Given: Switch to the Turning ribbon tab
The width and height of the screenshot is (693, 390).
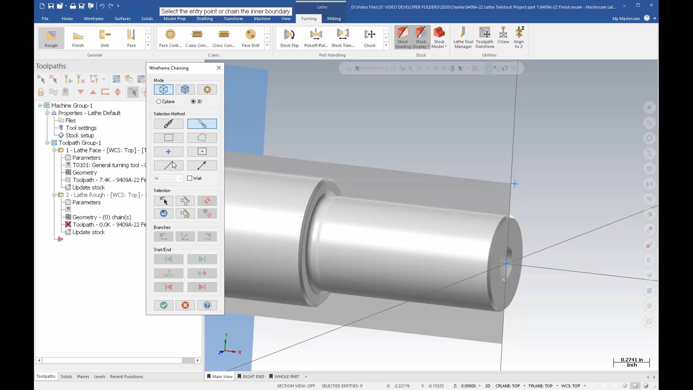Looking at the screenshot, I should pyautogui.click(x=308, y=18).
